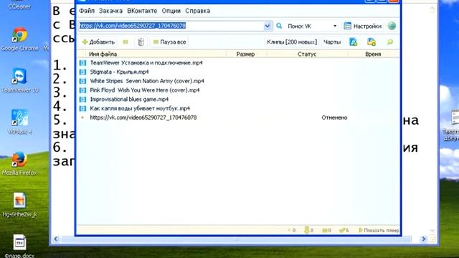Click the Добавить button
Viewport: 459px width, 258px height.
pyautogui.click(x=98, y=42)
